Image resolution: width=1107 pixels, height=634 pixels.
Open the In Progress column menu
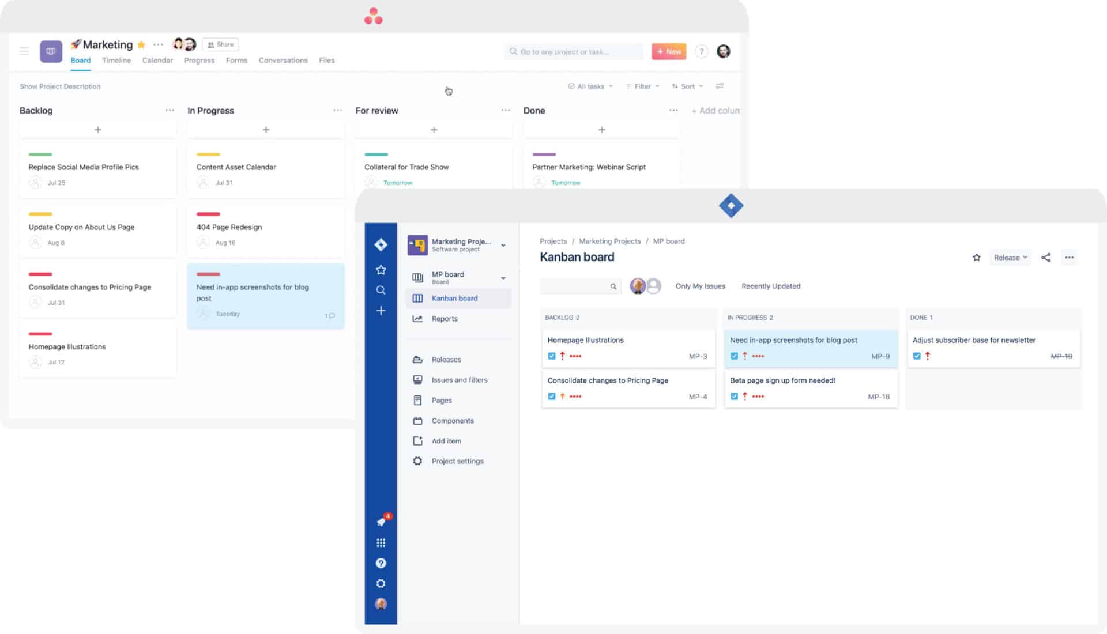tap(338, 110)
